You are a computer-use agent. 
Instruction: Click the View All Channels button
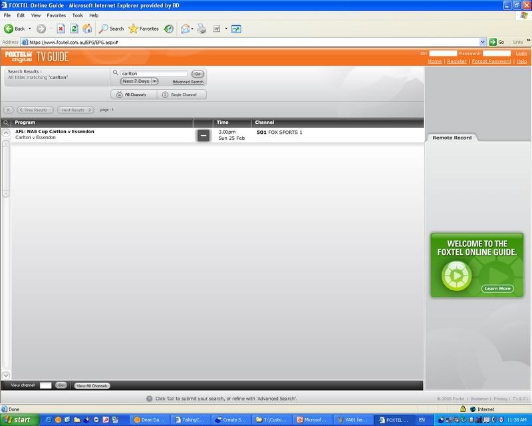pyautogui.click(x=92, y=385)
